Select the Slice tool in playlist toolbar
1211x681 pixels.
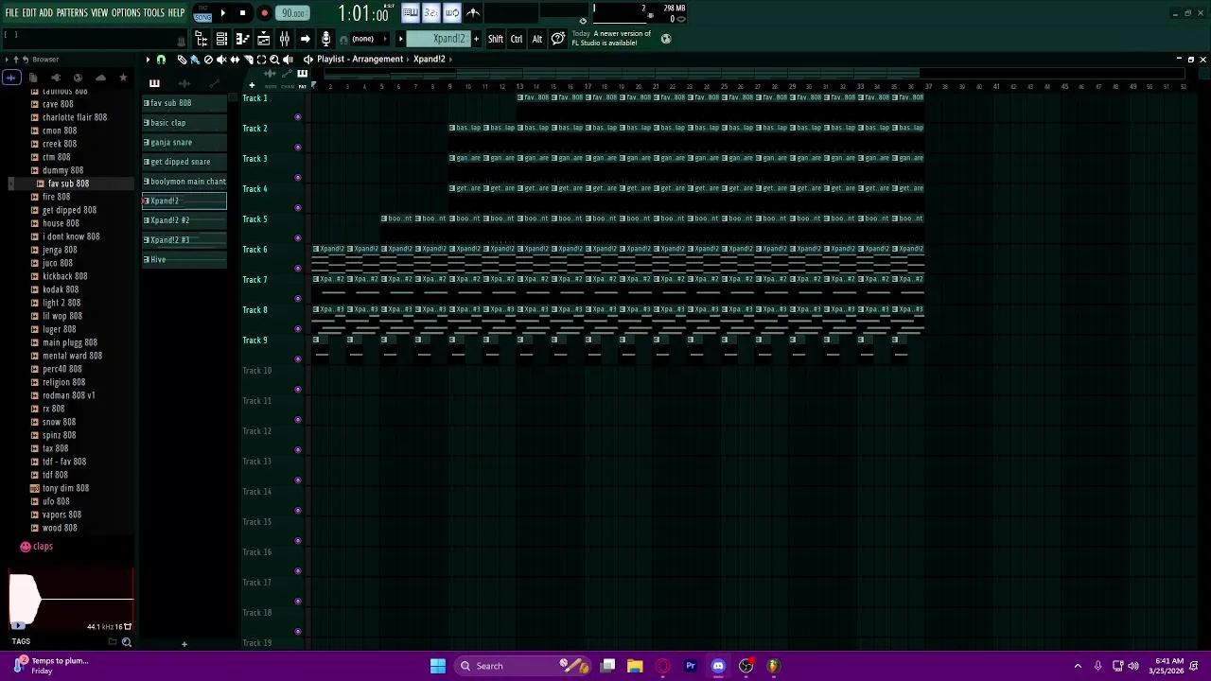tap(248, 59)
